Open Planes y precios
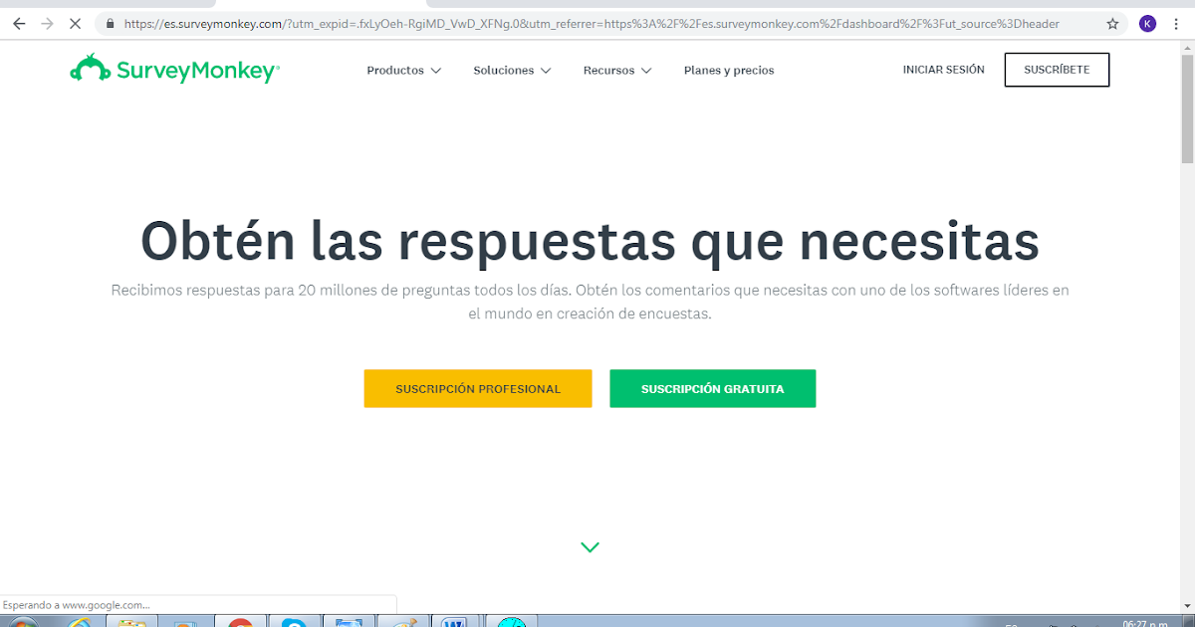1195x627 pixels. (729, 70)
